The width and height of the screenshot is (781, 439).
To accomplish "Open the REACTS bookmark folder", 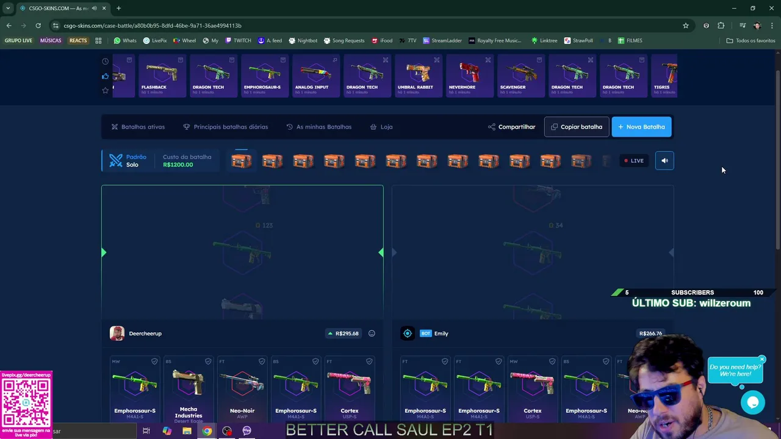I will [78, 41].
